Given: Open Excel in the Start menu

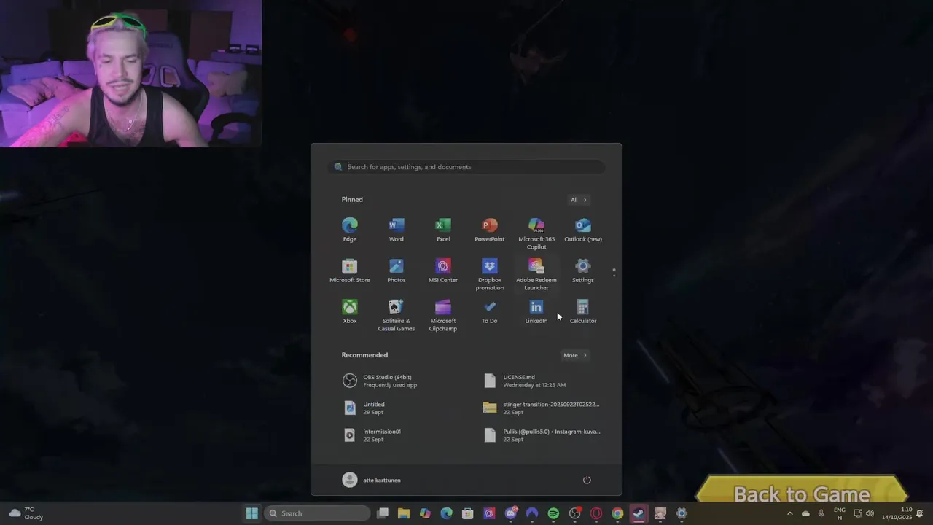Looking at the screenshot, I should pos(443,230).
